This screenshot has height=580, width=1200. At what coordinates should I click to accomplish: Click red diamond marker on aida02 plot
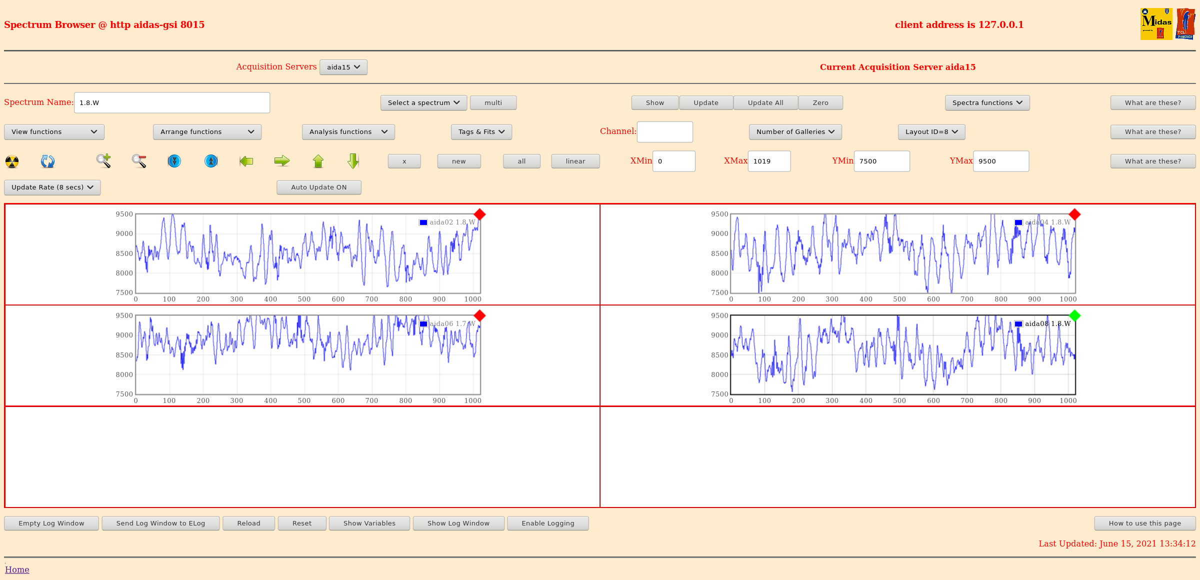[479, 214]
